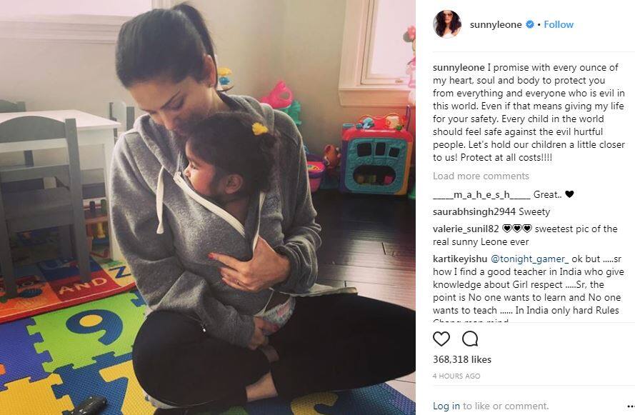This screenshot has height=415, width=635.
Task: Click the 4 HOURS AGO timestamp
Action: [456, 376]
